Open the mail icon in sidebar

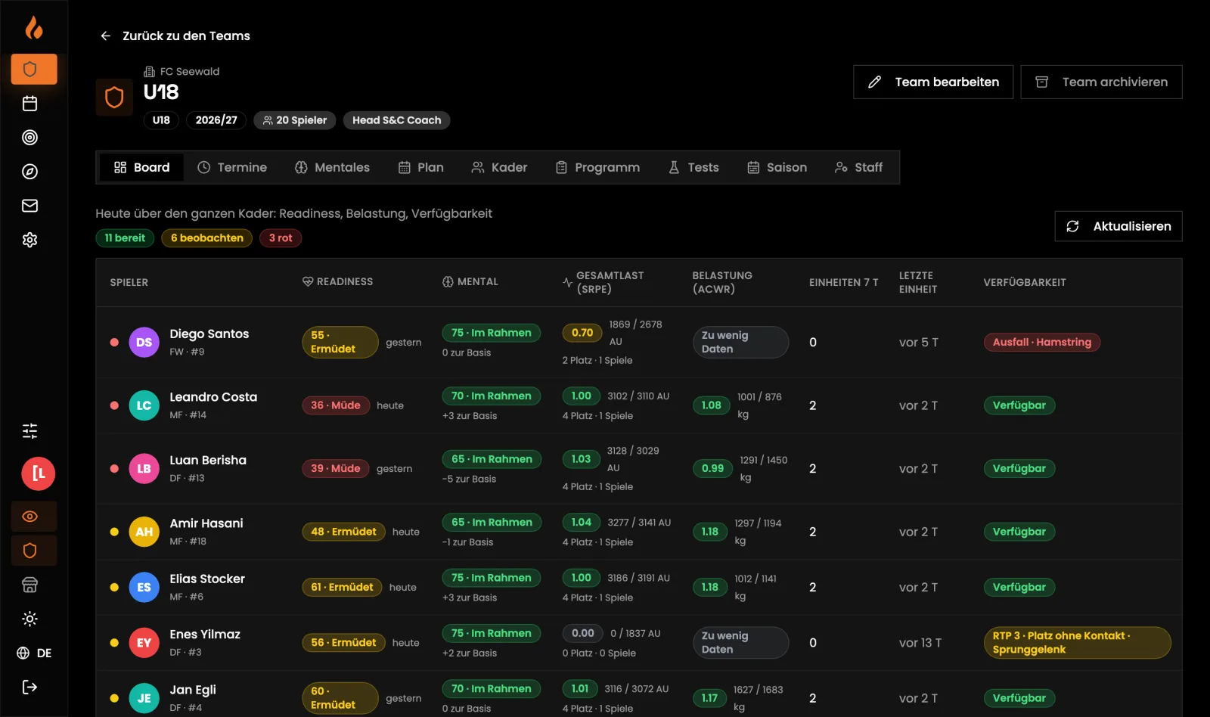coord(30,206)
